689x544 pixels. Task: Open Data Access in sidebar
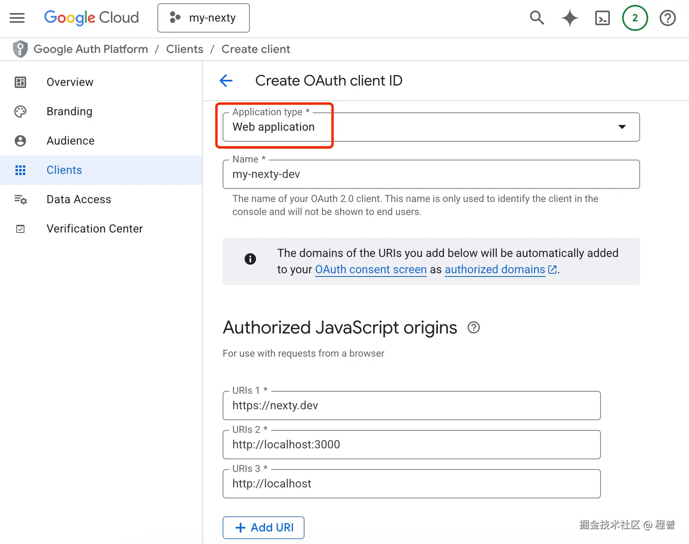(x=79, y=200)
